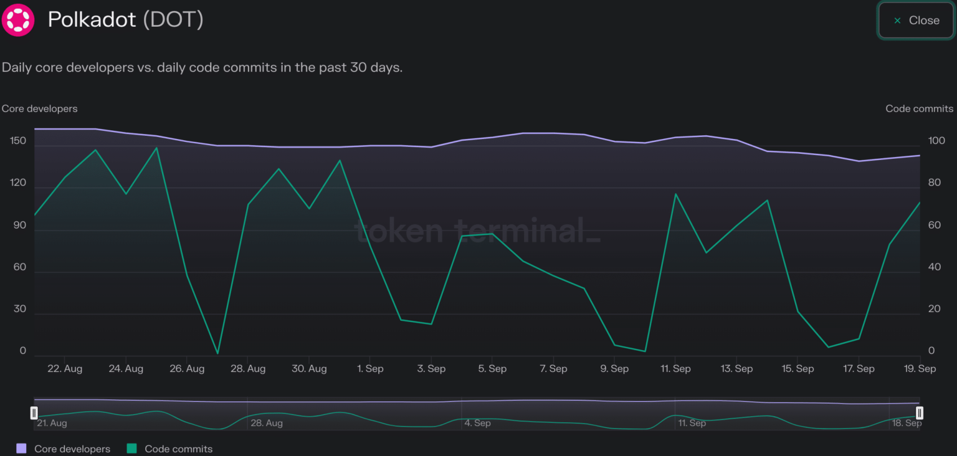Click the green Code commits legend swatch

point(131,449)
